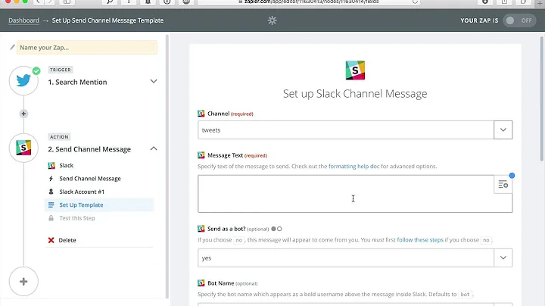Click the red X delete icon
Image resolution: width=545 pixels, height=306 pixels.
point(51,240)
